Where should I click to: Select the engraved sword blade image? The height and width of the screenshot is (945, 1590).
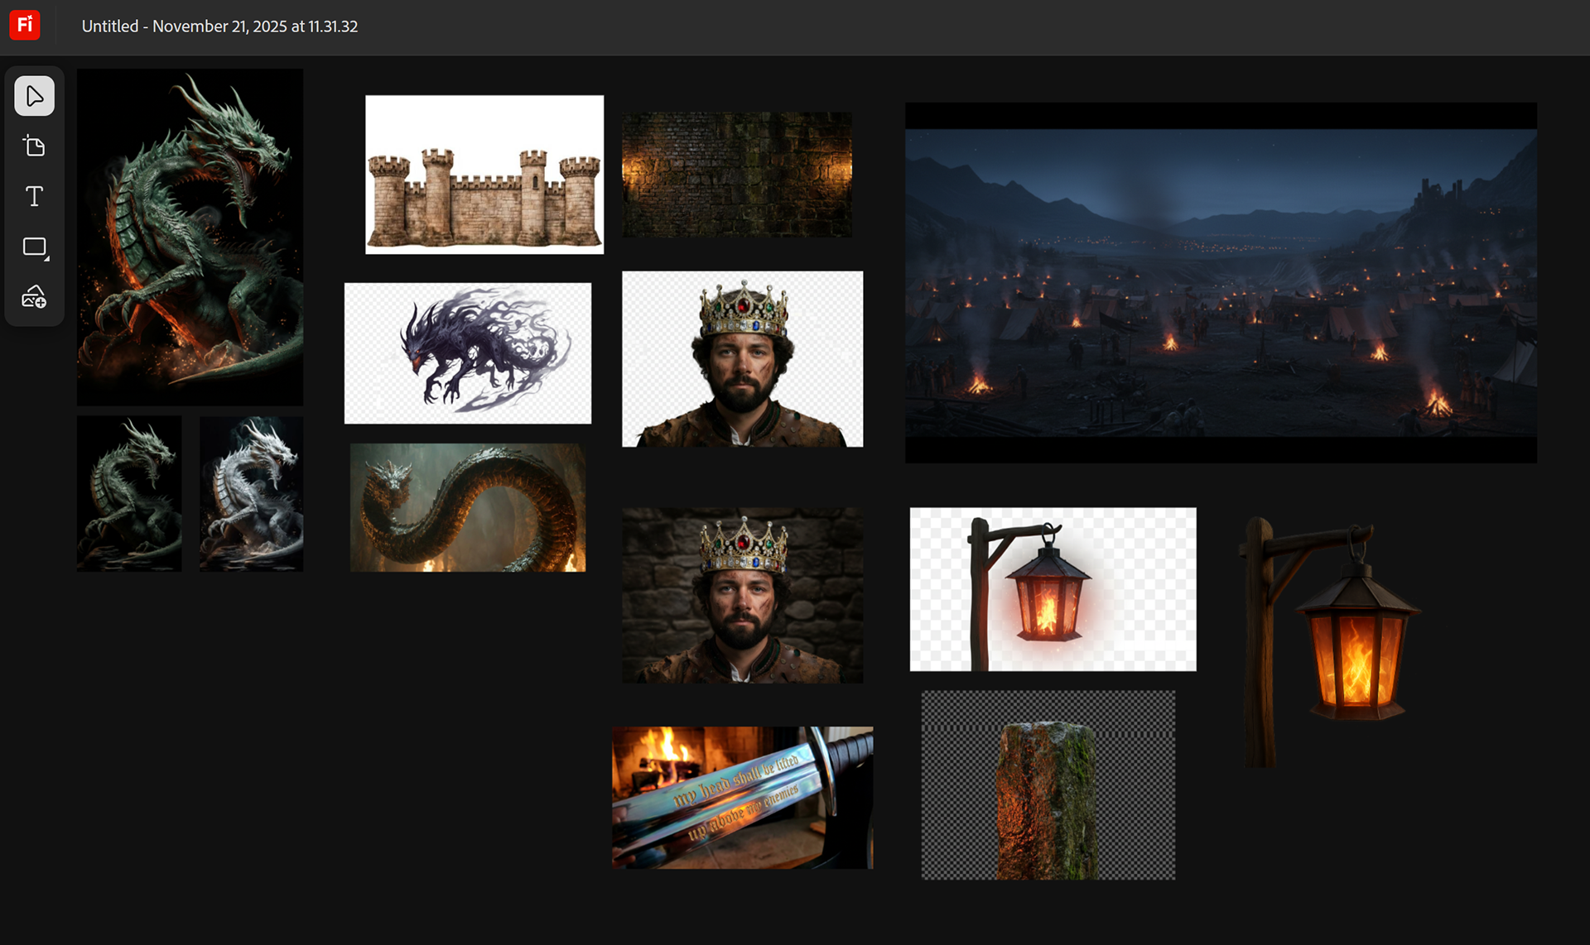pyautogui.click(x=742, y=798)
